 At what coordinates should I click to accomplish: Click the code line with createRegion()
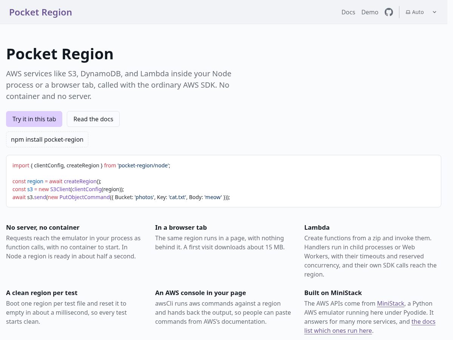[x=57, y=181]
